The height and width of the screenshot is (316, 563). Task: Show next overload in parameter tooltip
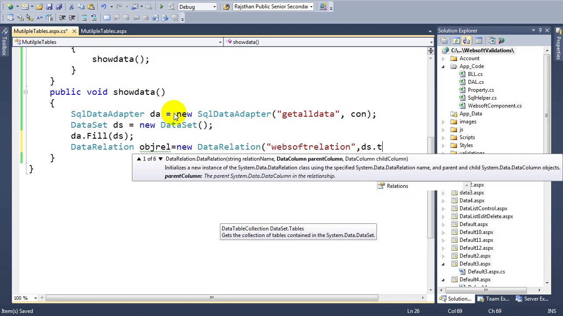coord(161,159)
